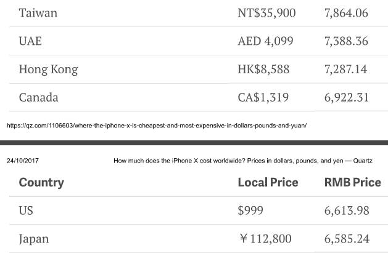388x253 pixels.
Task: Click the Japan country cell
Action: click(34, 239)
